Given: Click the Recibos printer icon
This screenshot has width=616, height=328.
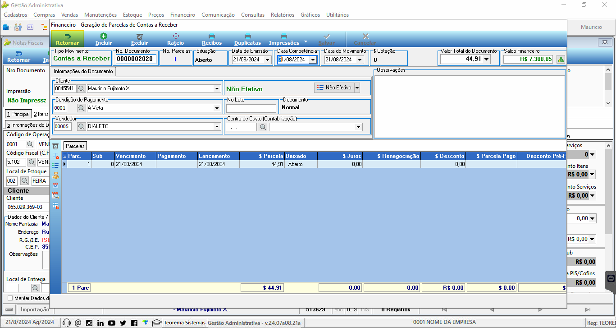Looking at the screenshot, I should point(212,36).
